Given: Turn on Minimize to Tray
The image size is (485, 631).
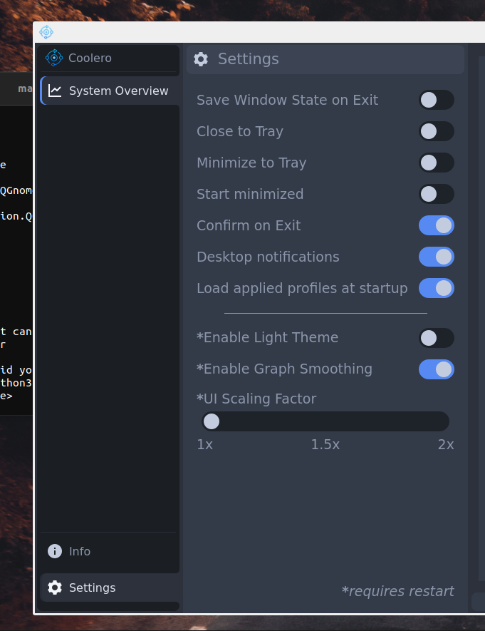Looking at the screenshot, I should (436, 163).
